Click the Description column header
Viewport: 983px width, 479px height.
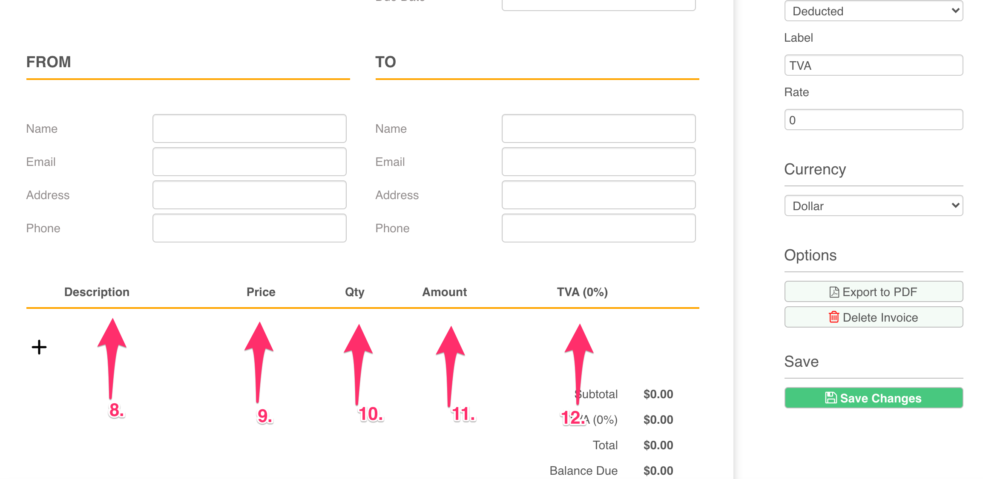coord(97,292)
